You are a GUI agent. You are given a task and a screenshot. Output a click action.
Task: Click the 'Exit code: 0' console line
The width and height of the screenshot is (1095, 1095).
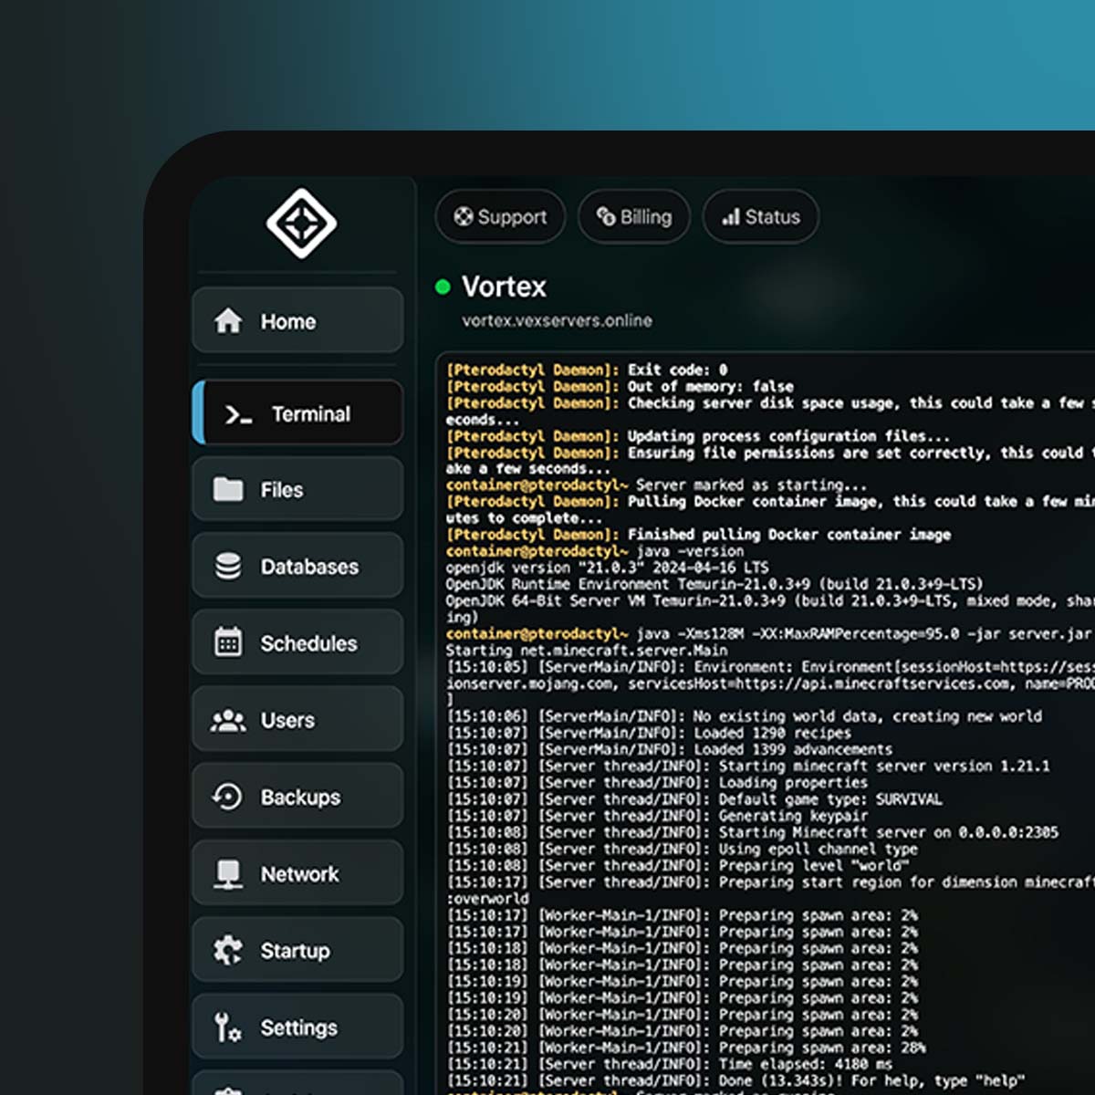pos(587,370)
